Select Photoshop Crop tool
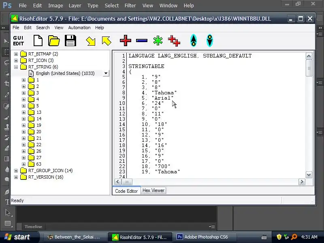The image size is (324, 243). (6, 83)
